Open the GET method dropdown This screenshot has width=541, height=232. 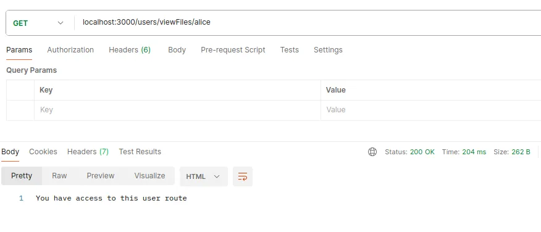tap(38, 23)
